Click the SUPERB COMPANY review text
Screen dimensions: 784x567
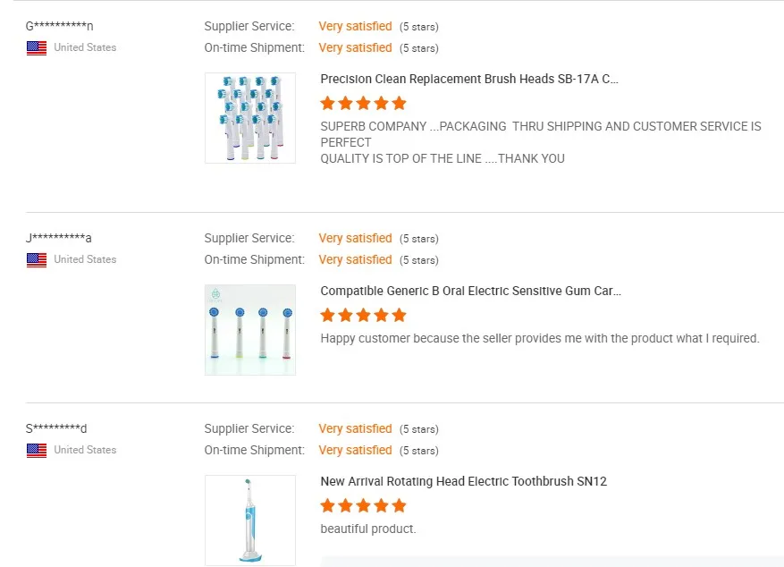[x=540, y=142]
